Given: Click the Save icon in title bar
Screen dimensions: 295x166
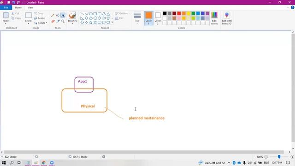Looking at the screenshot, I should [9, 2].
